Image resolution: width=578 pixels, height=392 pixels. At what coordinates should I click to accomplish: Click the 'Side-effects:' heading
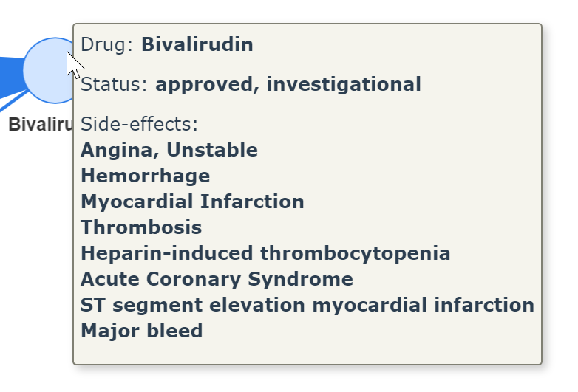pyautogui.click(x=140, y=124)
